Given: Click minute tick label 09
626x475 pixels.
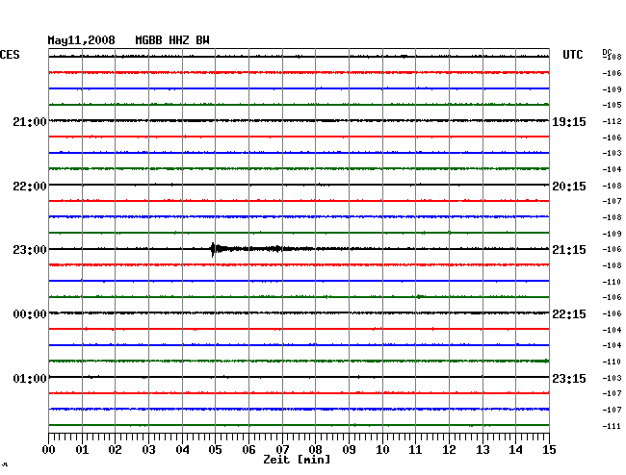Looking at the screenshot, I should pyautogui.click(x=349, y=450).
